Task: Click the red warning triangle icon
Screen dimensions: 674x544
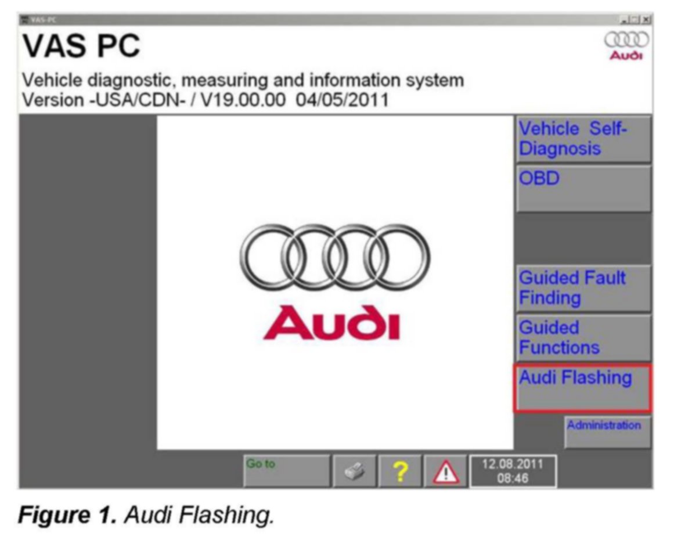Action: coord(445,471)
